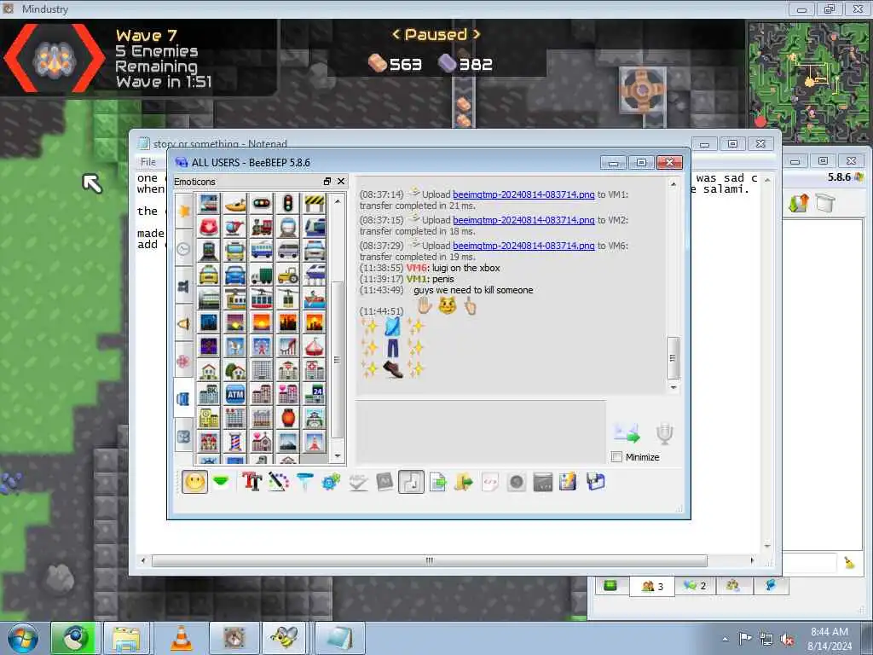The width and height of the screenshot is (873, 655).
Task: Open the blue gear chat settings icon
Action: pos(331,482)
